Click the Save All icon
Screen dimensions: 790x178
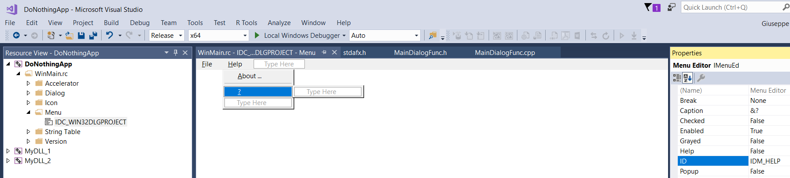[x=93, y=35]
